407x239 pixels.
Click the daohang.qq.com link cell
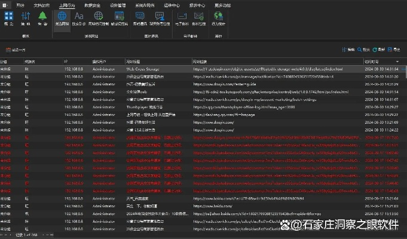224,115
